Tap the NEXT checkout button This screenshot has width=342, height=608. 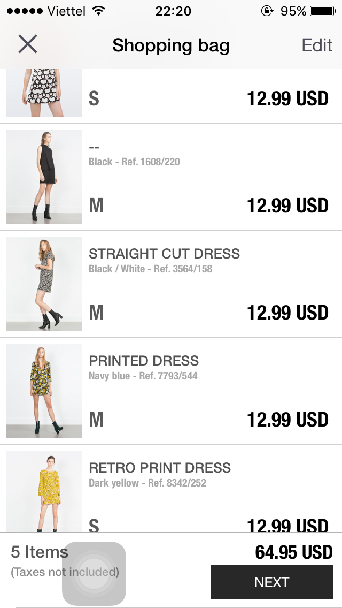click(x=272, y=582)
